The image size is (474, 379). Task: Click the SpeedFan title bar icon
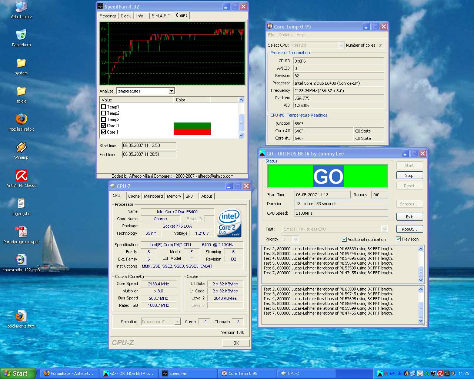coord(100,7)
